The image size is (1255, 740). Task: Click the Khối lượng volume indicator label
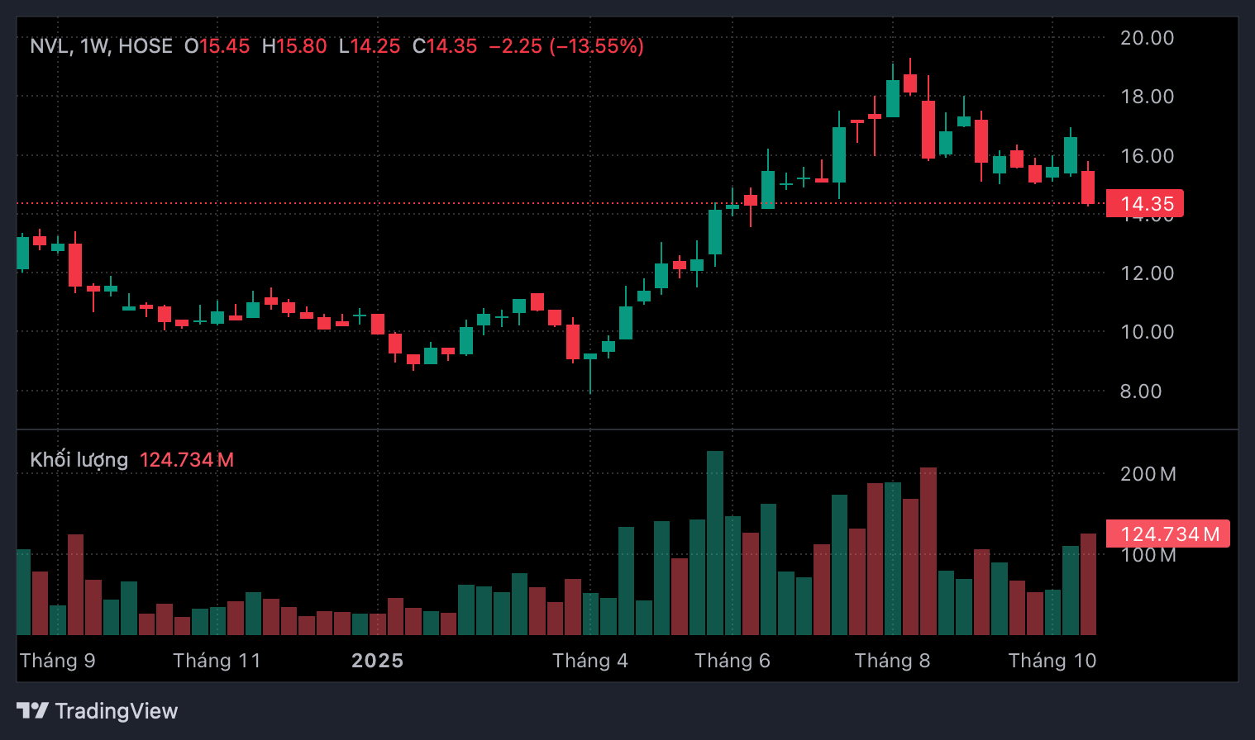pyautogui.click(x=79, y=460)
